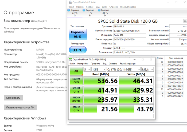Open Язык(Language) menu in CrystalDiskInfo
Screen dimensions: 187x132
pyautogui.click(x=128, y=7)
